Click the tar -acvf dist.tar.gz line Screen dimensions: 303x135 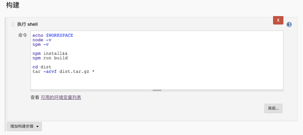63,72
